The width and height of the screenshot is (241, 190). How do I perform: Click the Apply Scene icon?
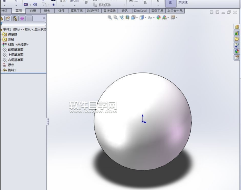click(164, 18)
